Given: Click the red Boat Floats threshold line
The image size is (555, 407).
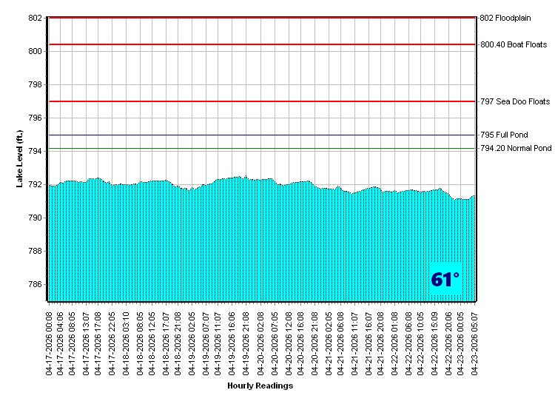Looking at the screenshot, I should [259, 44].
